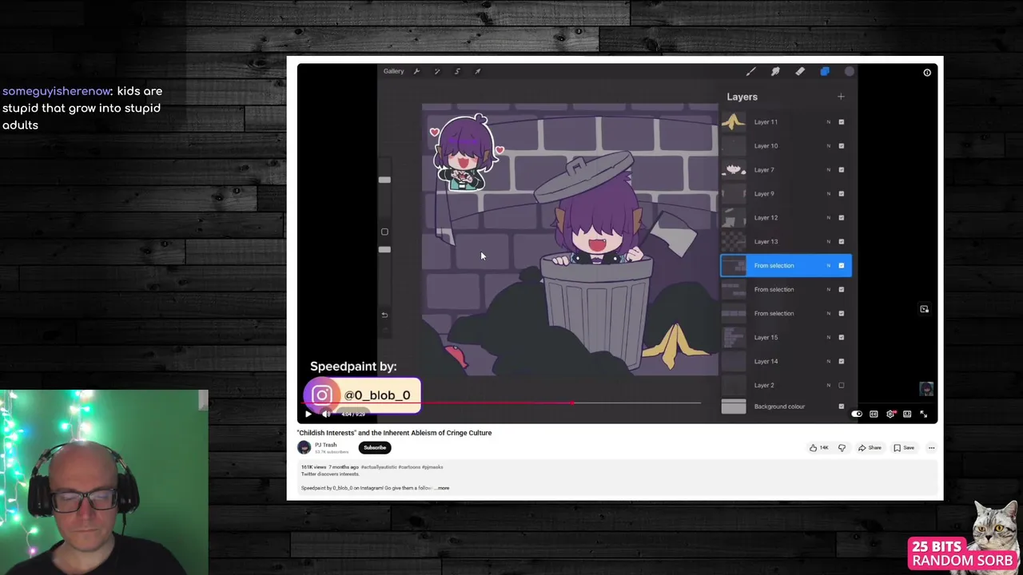Toggle the blue Layers panel icon
The image size is (1023, 575).
[825, 72]
